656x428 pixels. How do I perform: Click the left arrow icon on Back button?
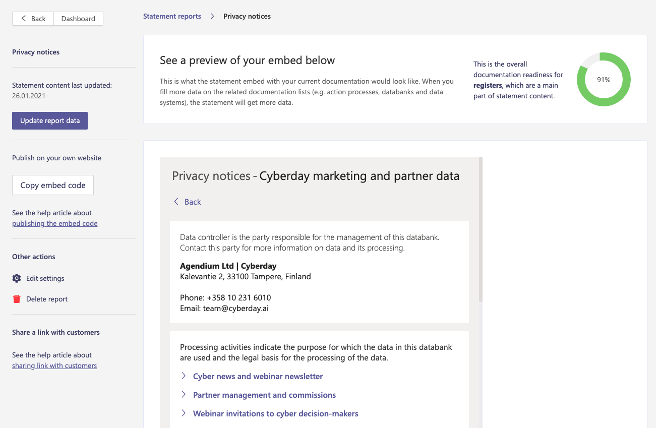pos(24,19)
